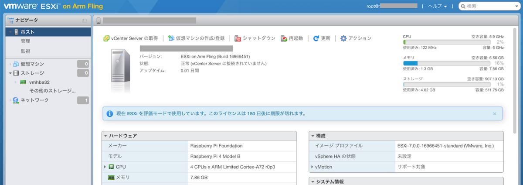The height and width of the screenshot is (185, 523).
Task: Expand the CPU row details
Action: [x=105, y=167]
